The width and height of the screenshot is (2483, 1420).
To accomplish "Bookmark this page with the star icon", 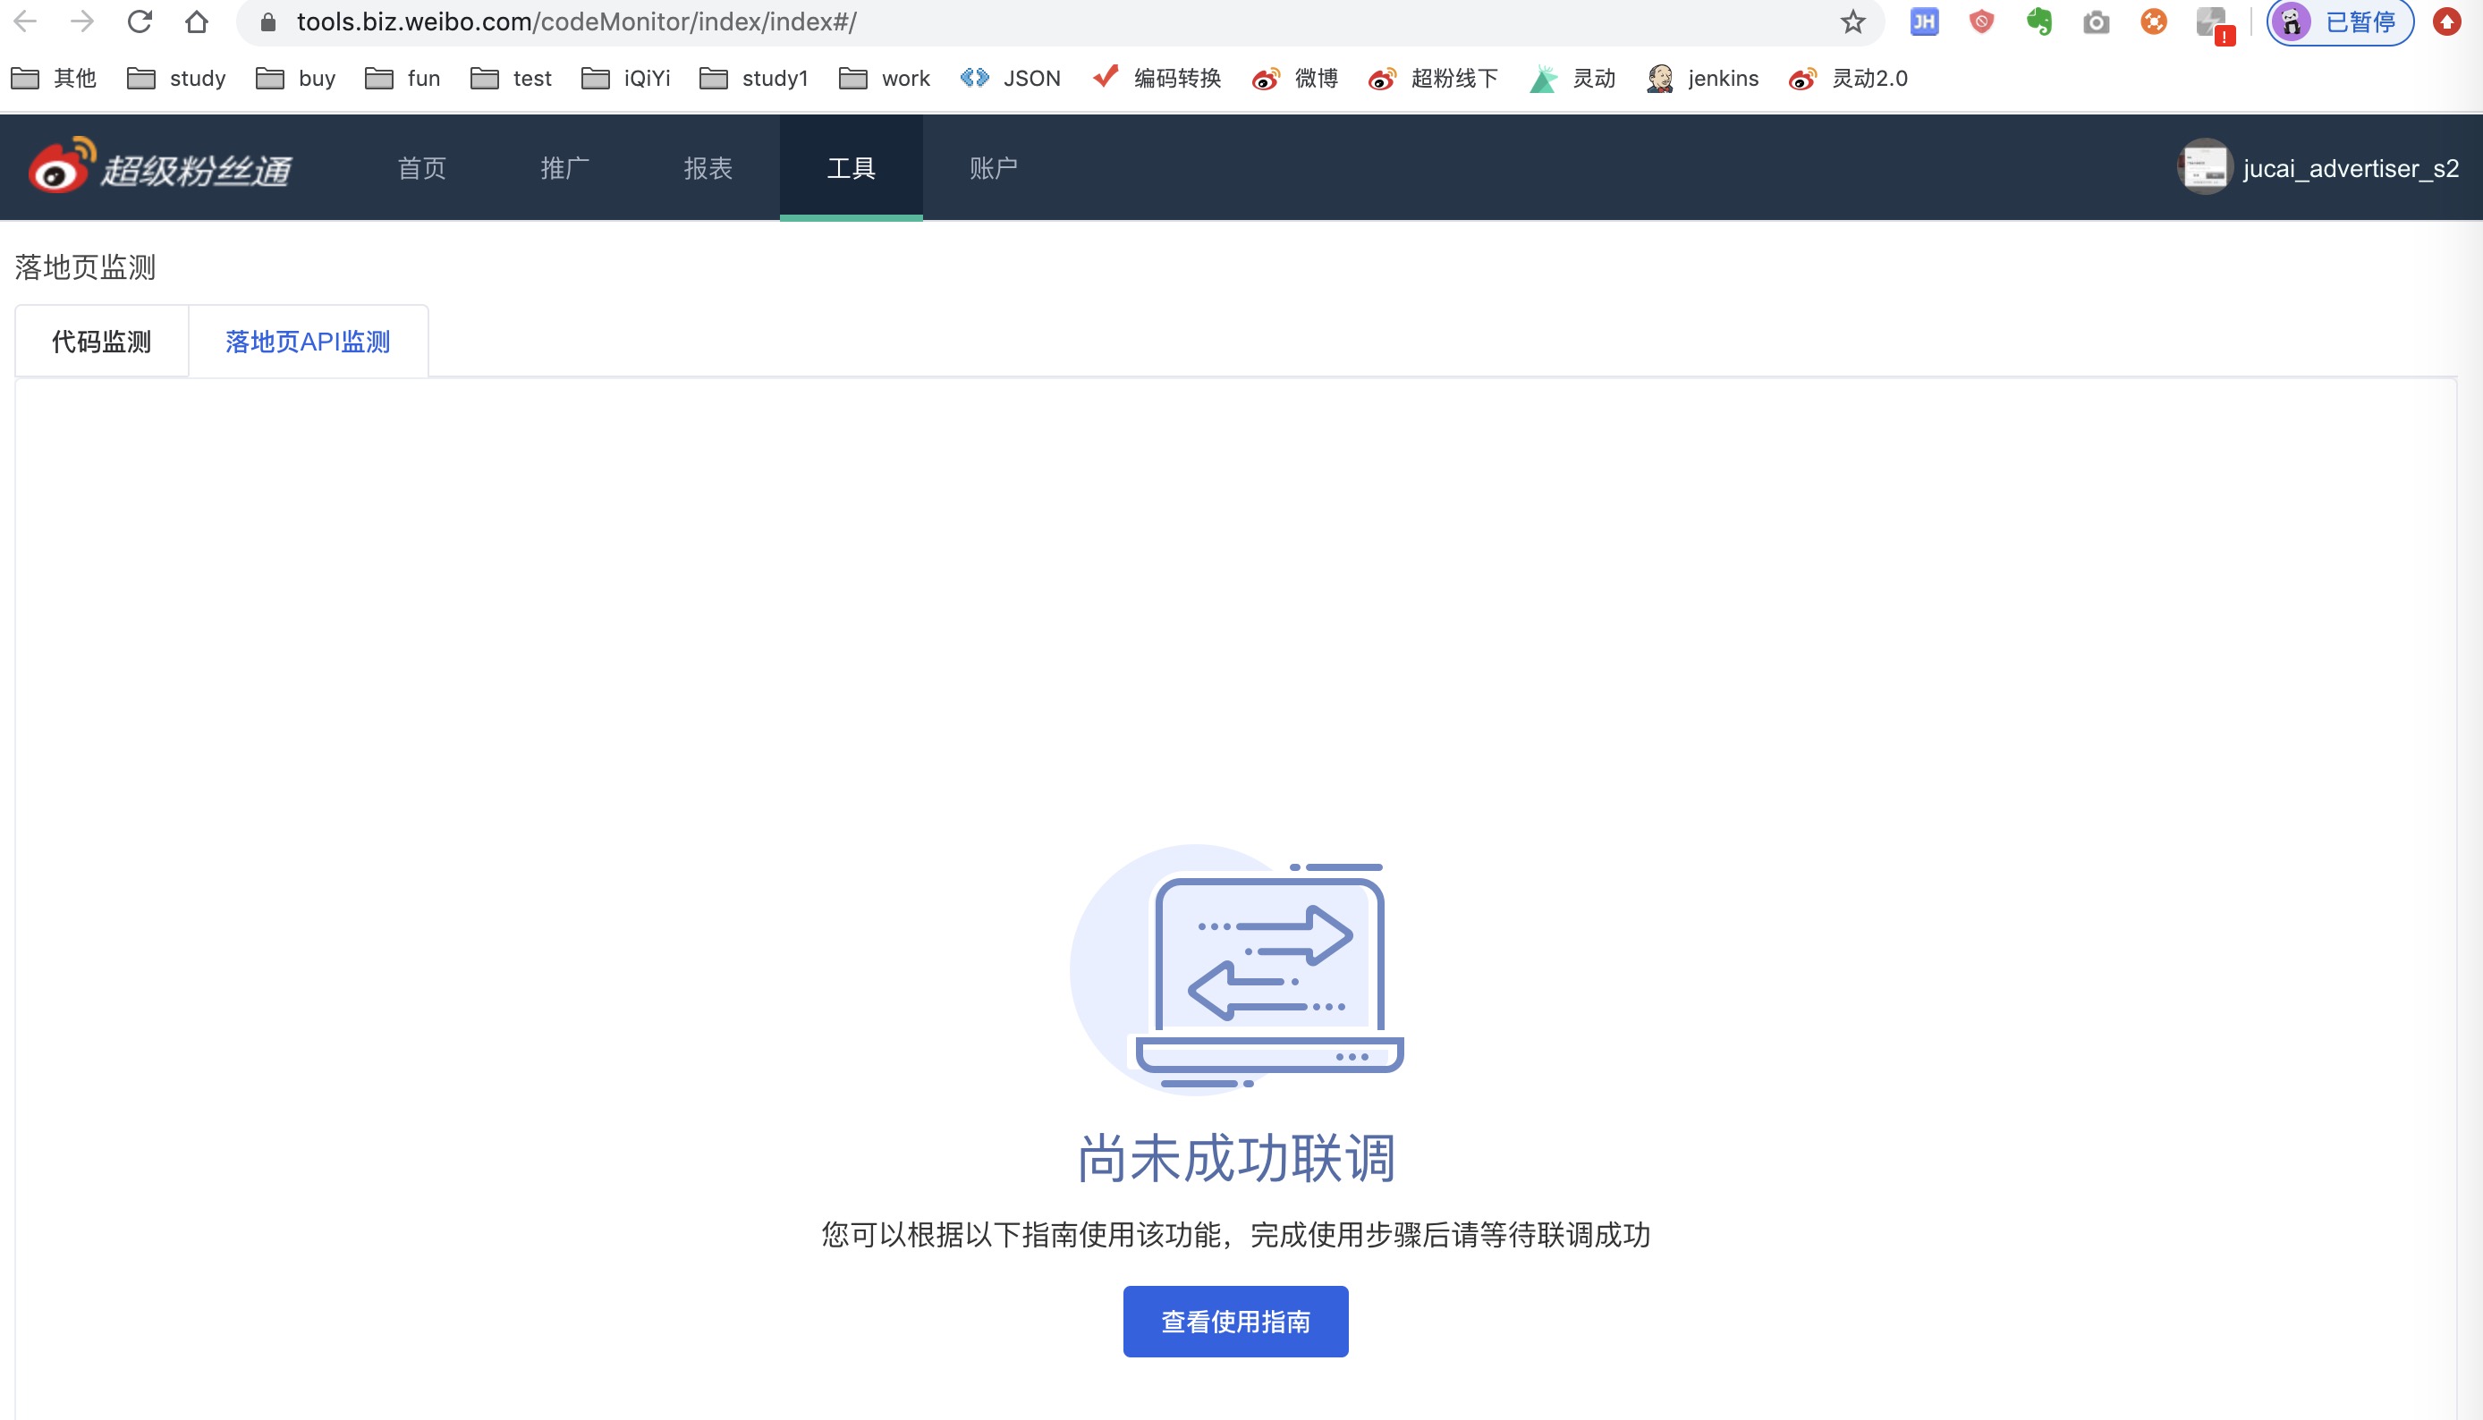I will pos(1853,21).
